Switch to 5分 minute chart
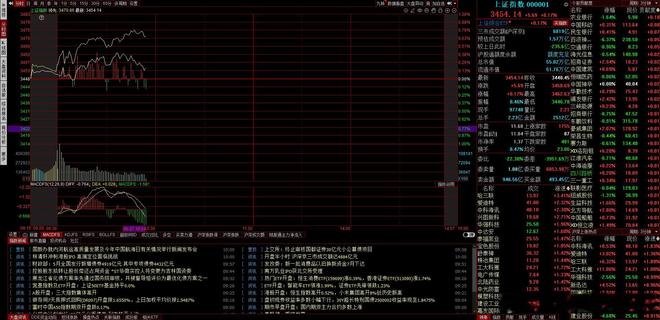660x320 pixels. [x=73, y=3]
